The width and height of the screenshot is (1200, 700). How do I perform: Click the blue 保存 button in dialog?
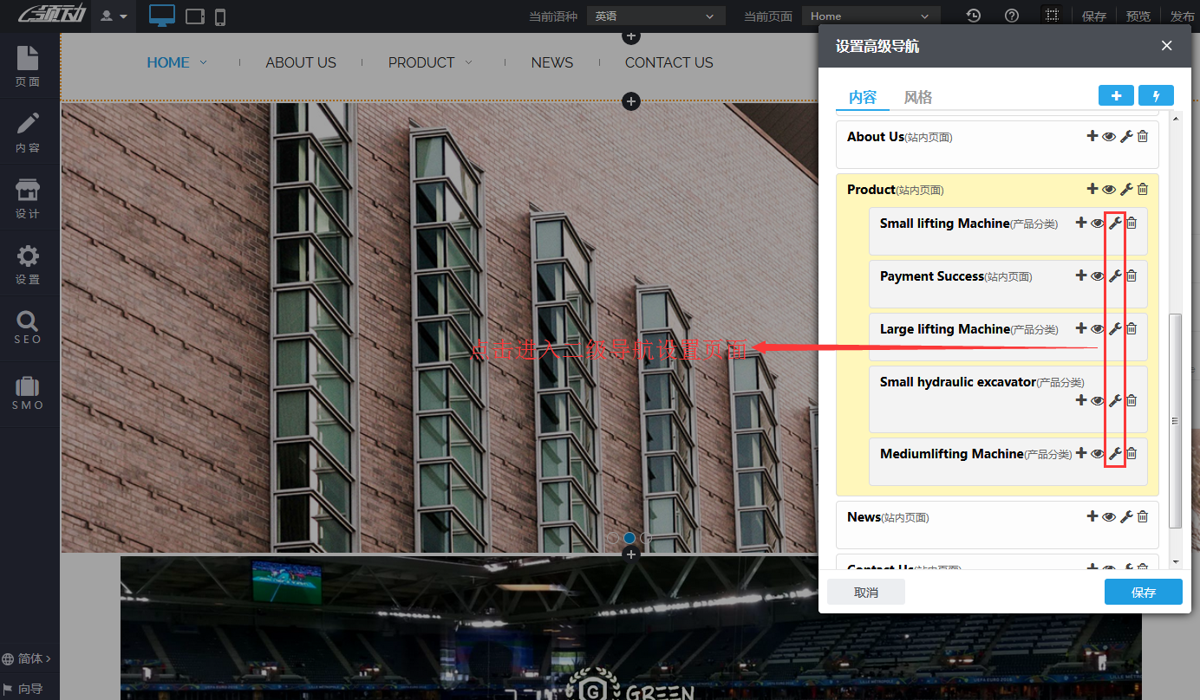coord(1143,592)
